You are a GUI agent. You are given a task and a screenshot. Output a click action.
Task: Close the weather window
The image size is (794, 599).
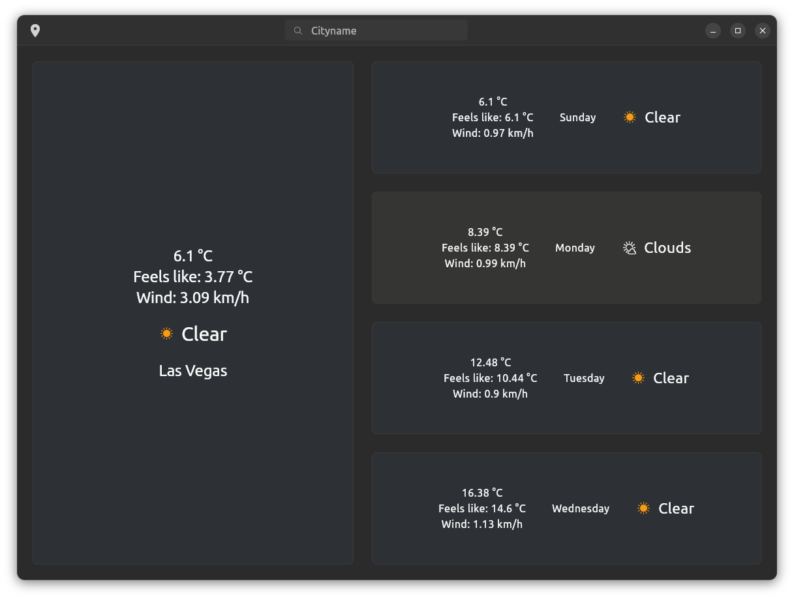pos(763,31)
